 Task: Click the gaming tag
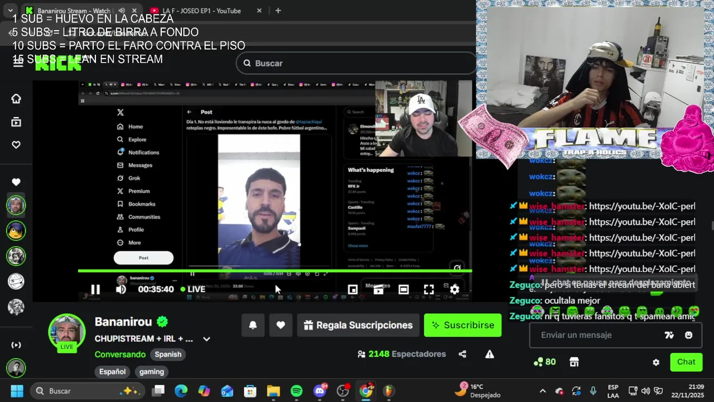click(152, 371)
